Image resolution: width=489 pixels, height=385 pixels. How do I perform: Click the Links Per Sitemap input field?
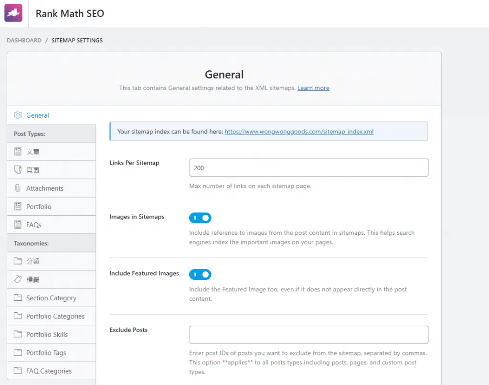click(x=308, y=168)
